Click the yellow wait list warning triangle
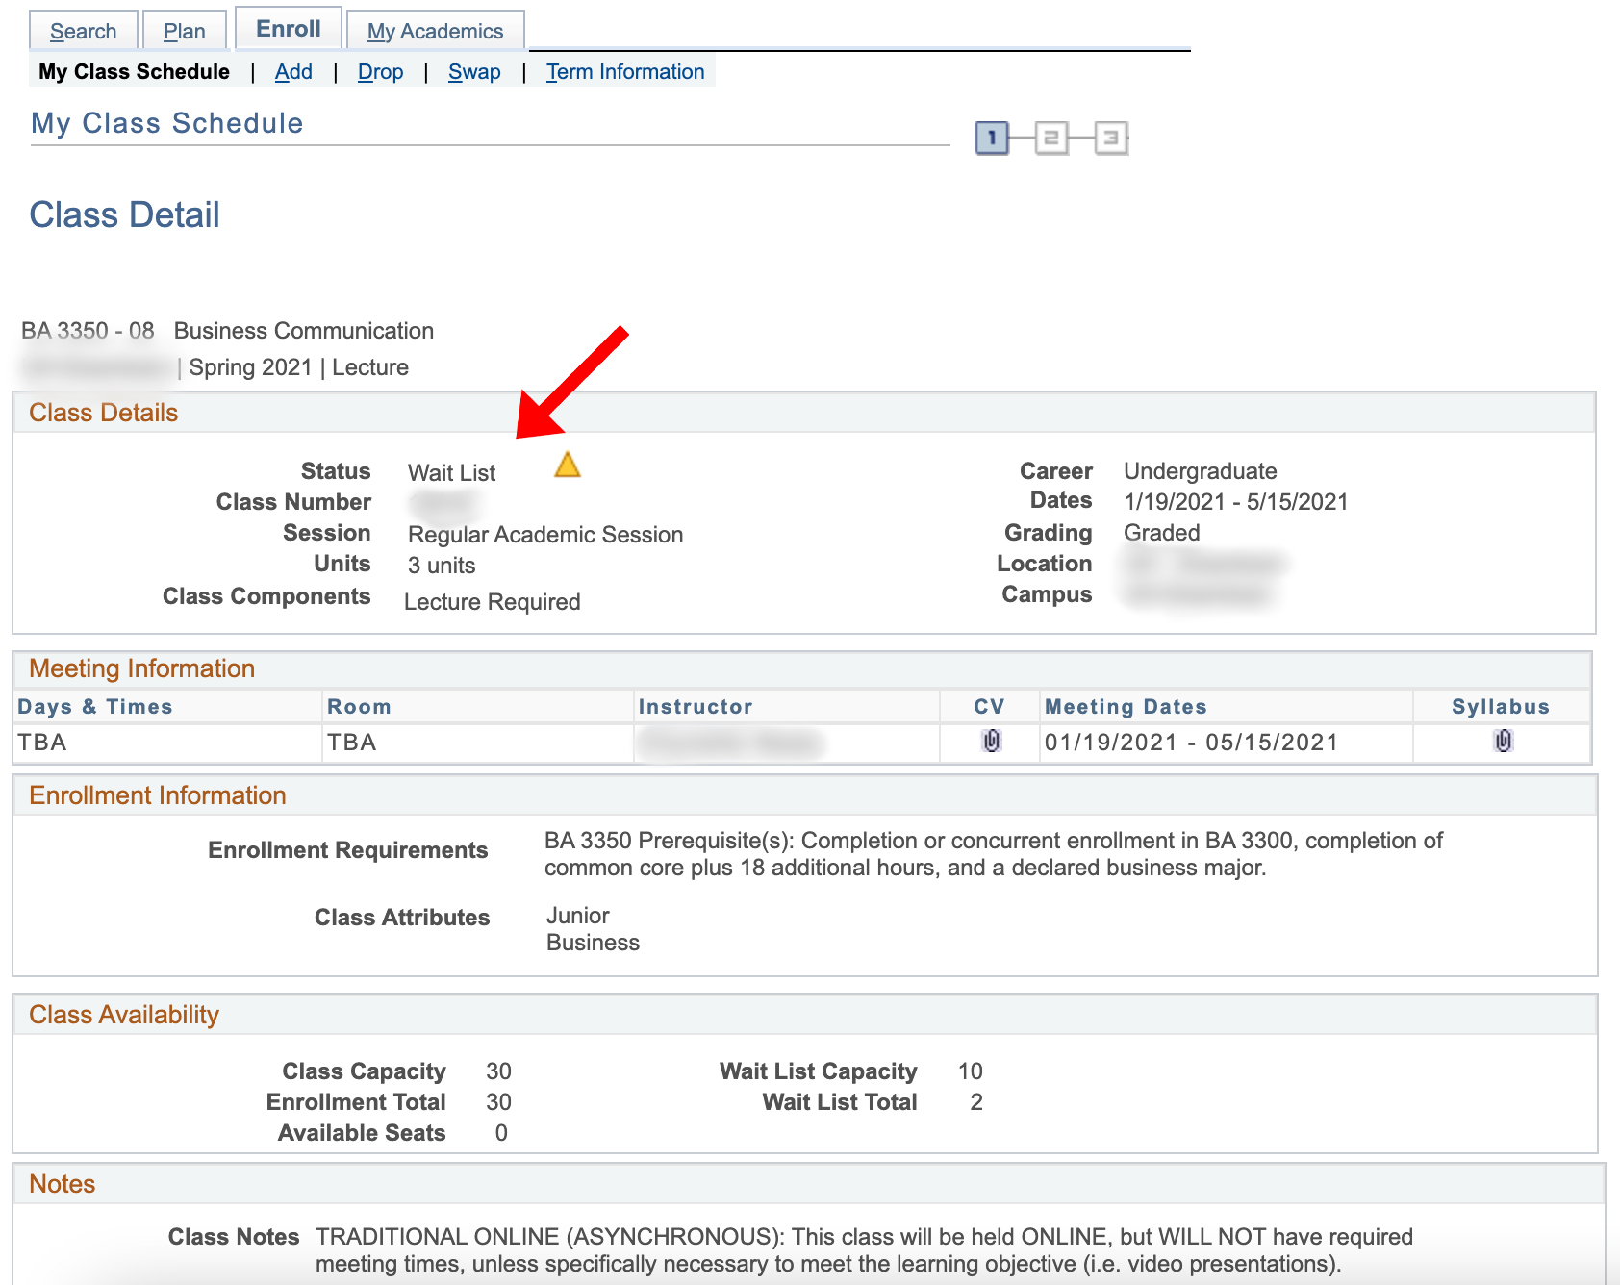Viewport: 1620px width, 1285px height. click(568, 466)
